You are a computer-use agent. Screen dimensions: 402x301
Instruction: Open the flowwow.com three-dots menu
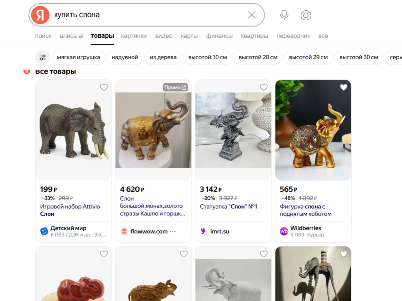[x=173, y=231]
